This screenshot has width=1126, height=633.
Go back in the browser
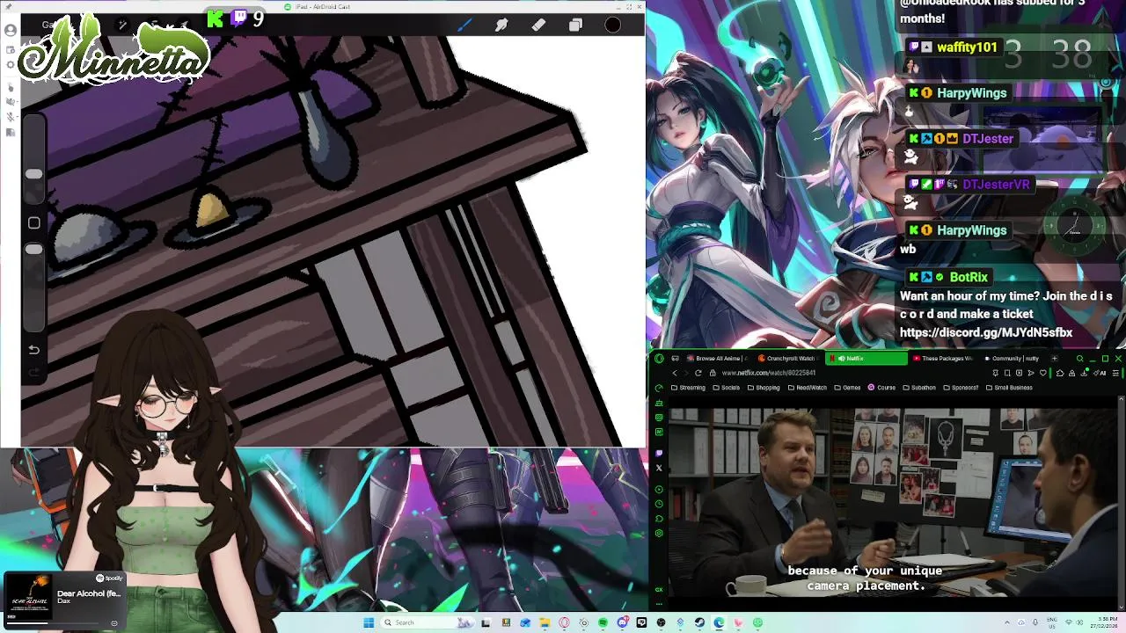click(675, 373)
